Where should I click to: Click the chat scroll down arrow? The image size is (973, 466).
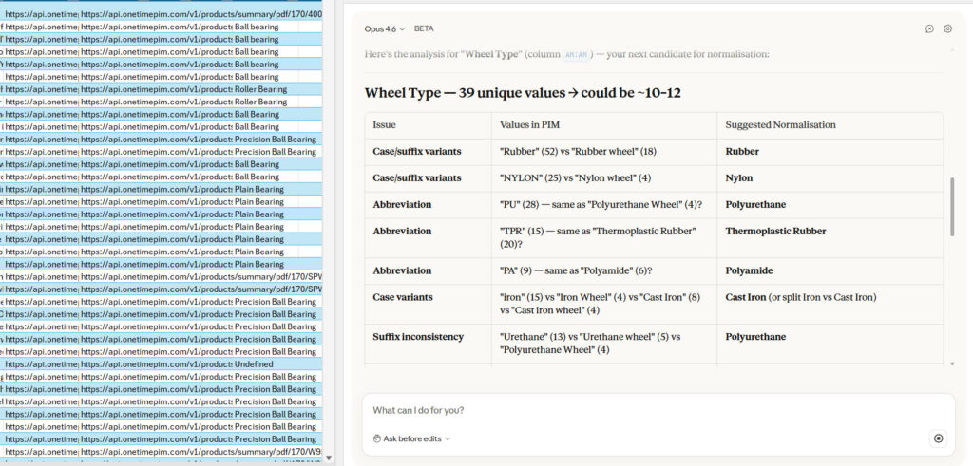[952, 363]
